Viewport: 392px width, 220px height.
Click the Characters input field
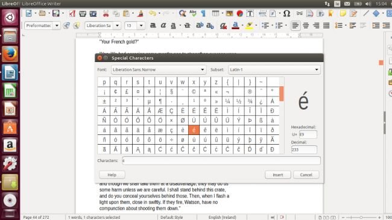tap(221, 160)
